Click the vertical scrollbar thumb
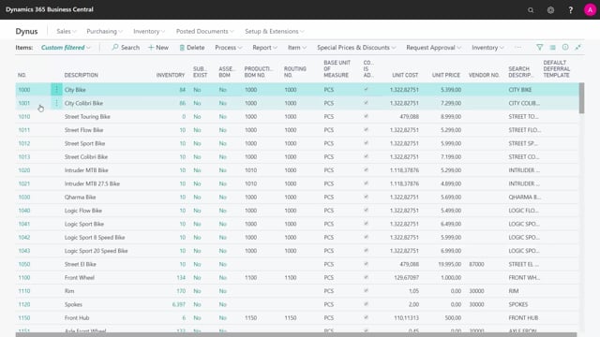This screenshot has height=337, width=600. click(x=581, y=97)
